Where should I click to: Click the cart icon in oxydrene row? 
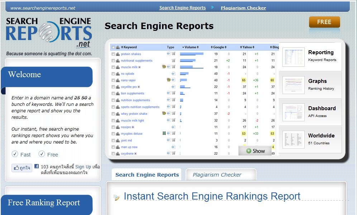point(173,153)
